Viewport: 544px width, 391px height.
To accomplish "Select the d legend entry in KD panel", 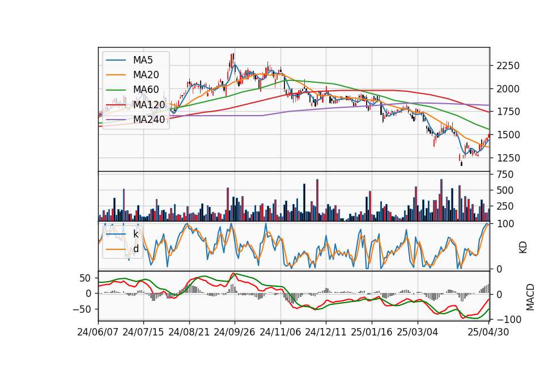I will 135,248.
